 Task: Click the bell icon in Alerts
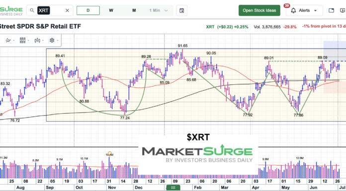tap(293, 10)
